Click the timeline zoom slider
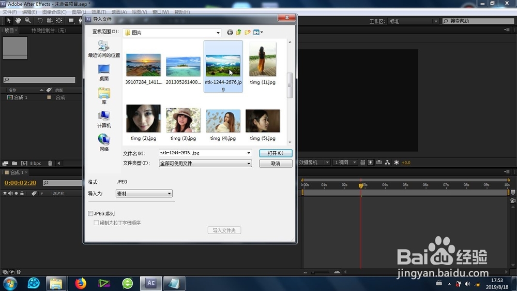The height and width of the screenshot is (291, 517). coord(321,272)
